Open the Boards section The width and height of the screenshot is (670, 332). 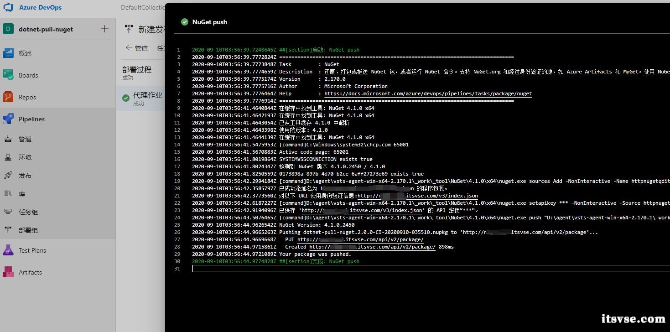pos(28,75)
